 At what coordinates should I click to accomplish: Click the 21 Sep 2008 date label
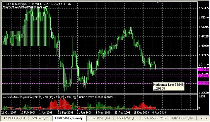coord(66,113)
